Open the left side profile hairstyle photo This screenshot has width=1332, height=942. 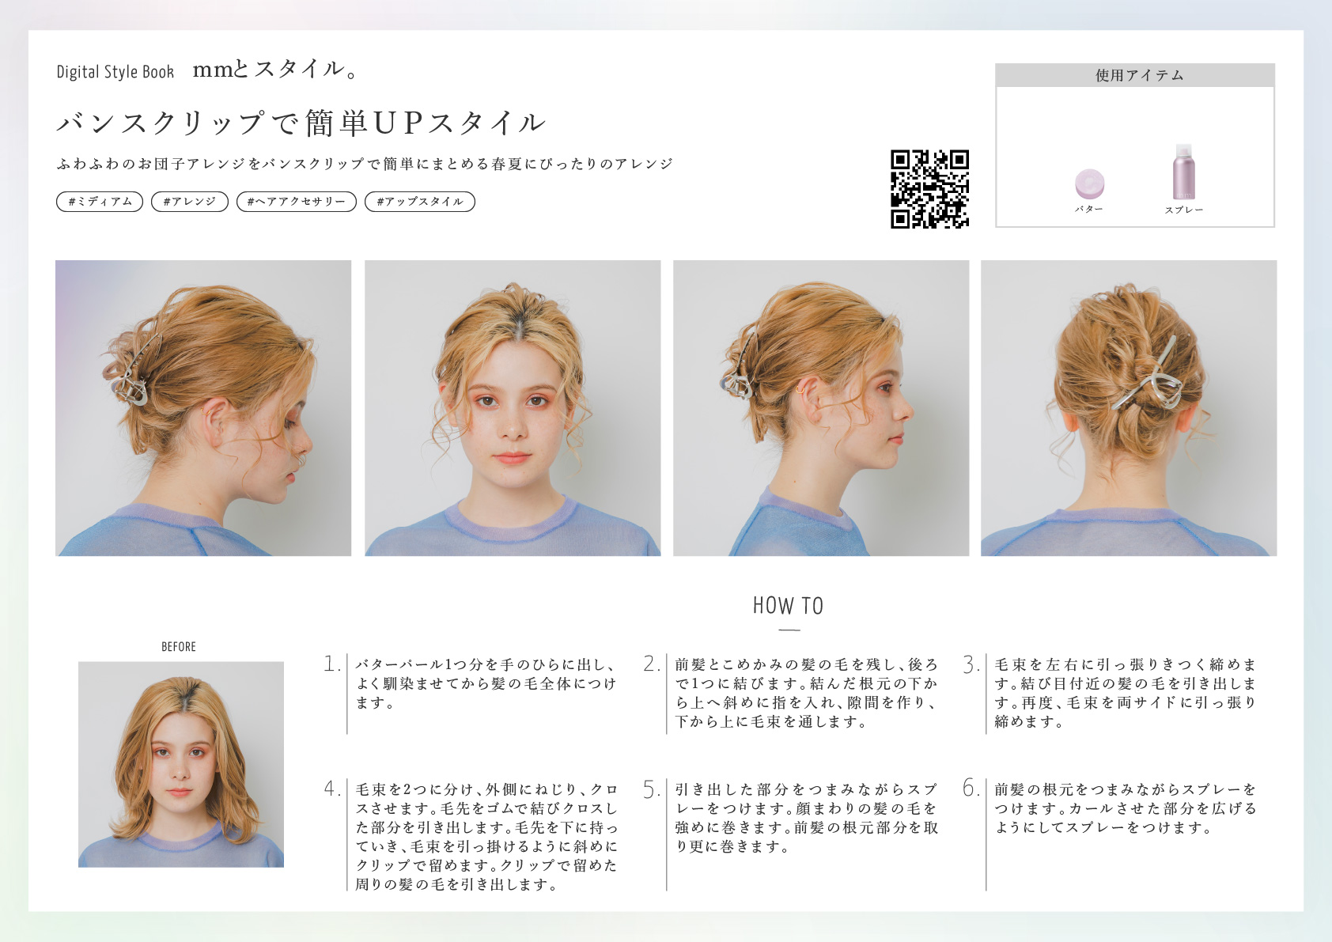pyautogui.click(x=203, y=408)
